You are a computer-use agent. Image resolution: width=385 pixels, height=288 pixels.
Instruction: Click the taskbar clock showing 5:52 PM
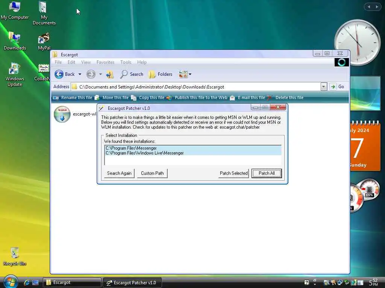(x=373, y=282)
